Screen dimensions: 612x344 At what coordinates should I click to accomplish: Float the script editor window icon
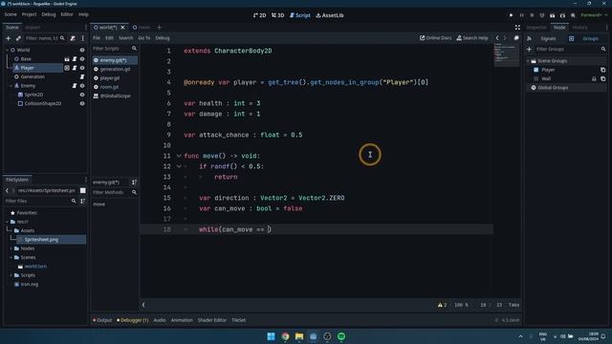coord(516,38)
